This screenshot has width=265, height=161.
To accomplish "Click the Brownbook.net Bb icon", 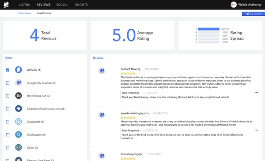I will point(19,96).
